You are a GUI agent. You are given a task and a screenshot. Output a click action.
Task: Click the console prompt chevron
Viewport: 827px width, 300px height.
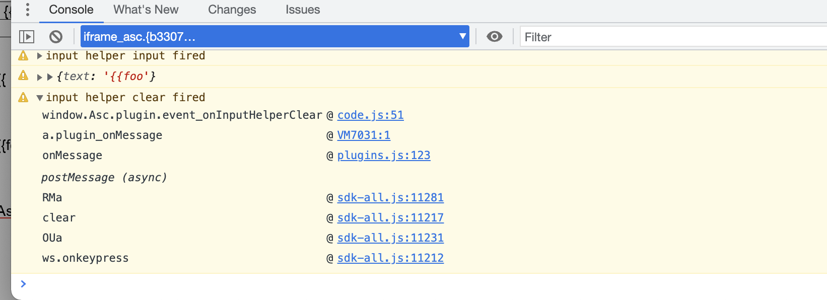pyautogui.click(x=23, y=284)
